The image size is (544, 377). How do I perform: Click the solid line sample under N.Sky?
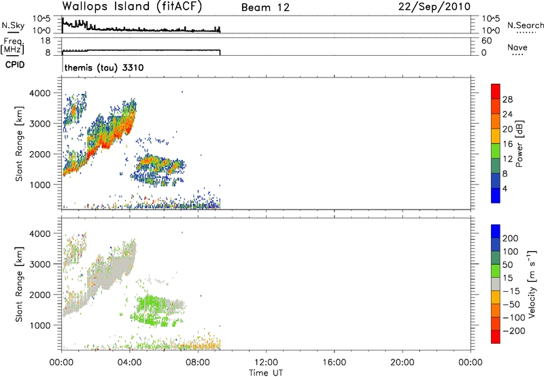point(13,33)
